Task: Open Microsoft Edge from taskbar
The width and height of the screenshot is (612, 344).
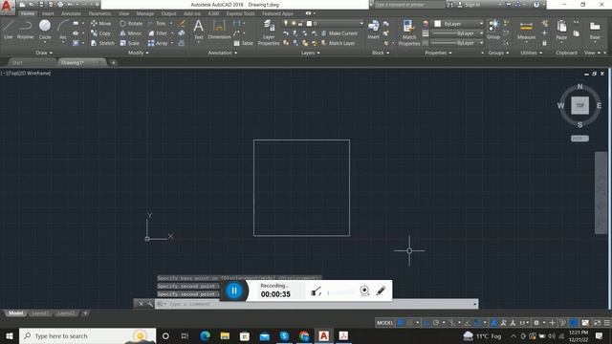Action: [x=205, y=335]
